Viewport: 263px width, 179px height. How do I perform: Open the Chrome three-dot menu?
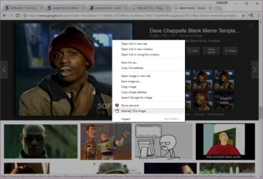click(258, 16)
